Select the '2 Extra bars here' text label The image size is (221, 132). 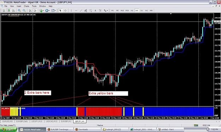pos(37,93)
